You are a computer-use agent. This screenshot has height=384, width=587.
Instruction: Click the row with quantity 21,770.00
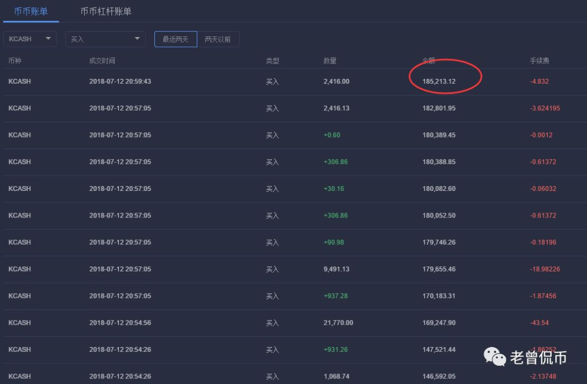click(x=337, y=323)
